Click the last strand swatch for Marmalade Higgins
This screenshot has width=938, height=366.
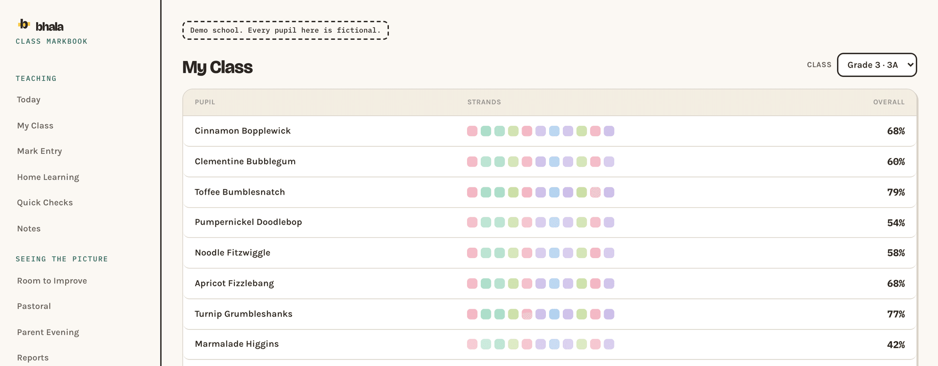click(609, 344)
